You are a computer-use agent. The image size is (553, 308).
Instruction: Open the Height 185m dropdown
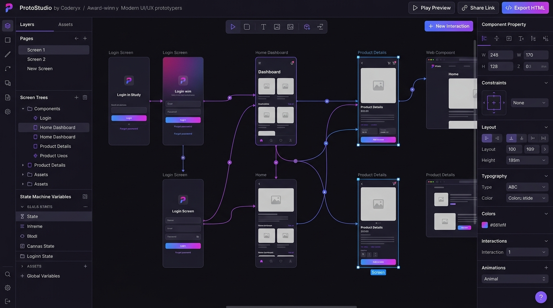point(527,160)
